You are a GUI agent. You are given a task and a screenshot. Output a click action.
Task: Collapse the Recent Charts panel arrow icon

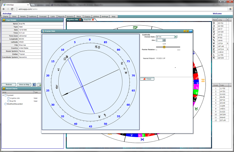pyautogui.click(x=4, y=89)
